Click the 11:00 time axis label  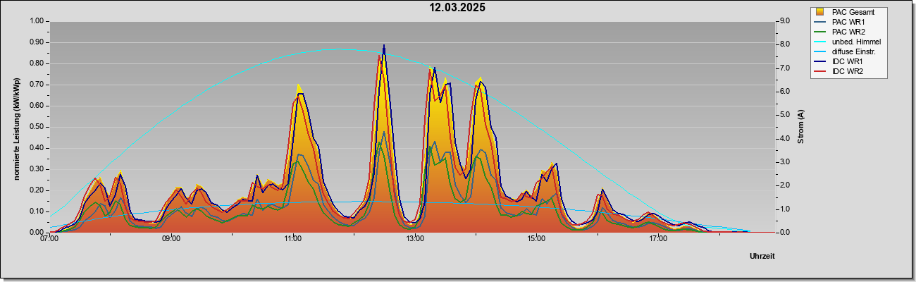[293, 239]
